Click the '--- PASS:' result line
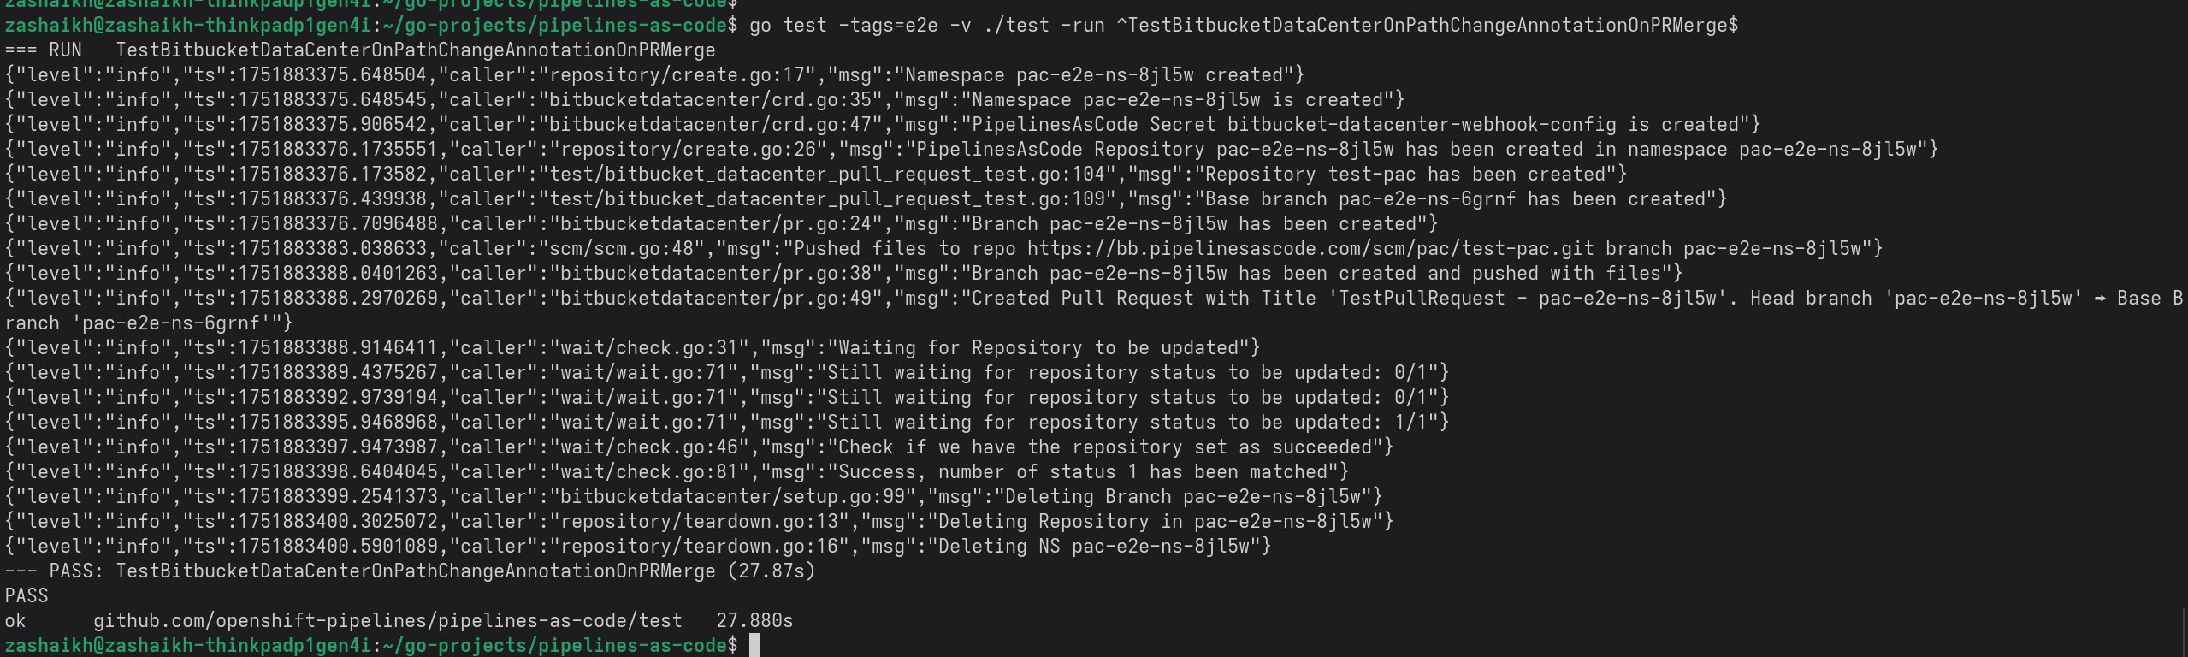Viewport: 2188px width, 657px height. [410, 571]
